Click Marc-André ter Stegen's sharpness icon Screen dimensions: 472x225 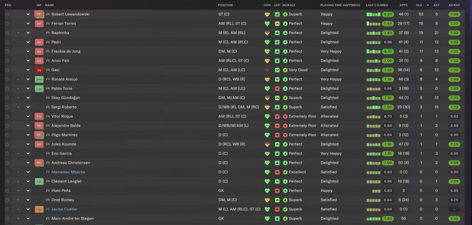coord(277,218)
